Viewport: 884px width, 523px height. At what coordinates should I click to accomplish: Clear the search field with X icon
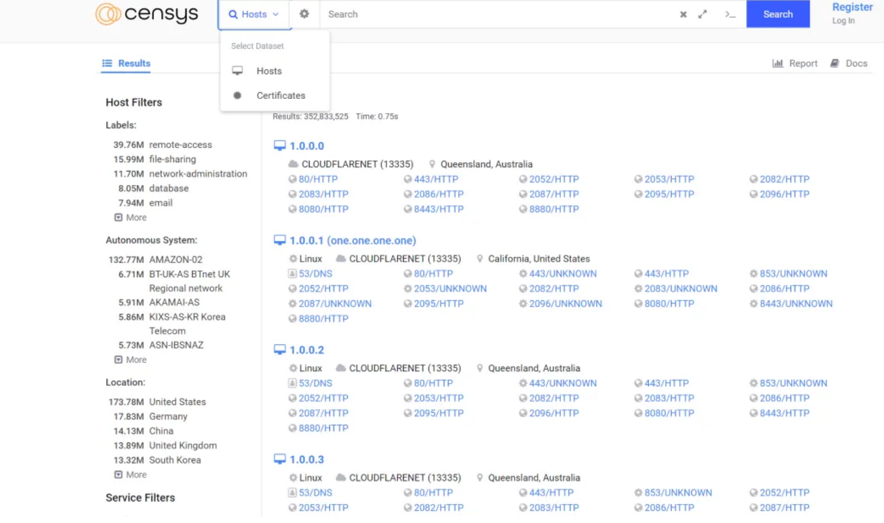pos(683,14)
